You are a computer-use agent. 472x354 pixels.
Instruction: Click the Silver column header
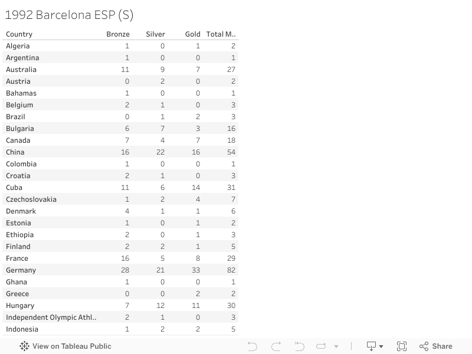156,34
